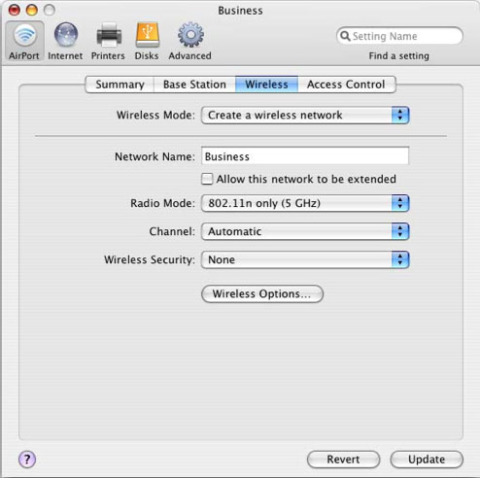This screenshot has height=478, width=480.
Task: Open the Internet settings globe icon
Action: click(66, 35)
